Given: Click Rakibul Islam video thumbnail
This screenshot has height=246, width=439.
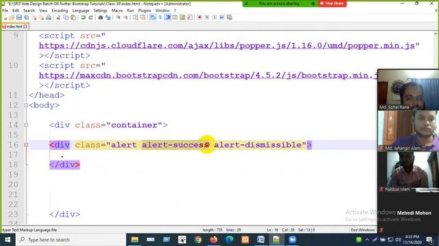Looking at the screenshot, I should coord(408,172).
